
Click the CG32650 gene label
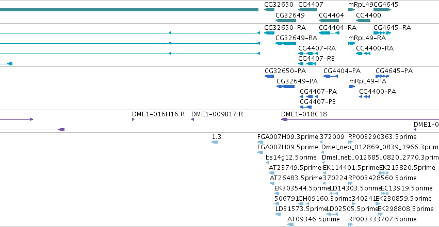279,5
